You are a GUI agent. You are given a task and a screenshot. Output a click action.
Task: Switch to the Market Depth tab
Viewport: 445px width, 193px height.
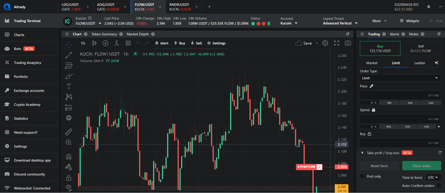138,34
